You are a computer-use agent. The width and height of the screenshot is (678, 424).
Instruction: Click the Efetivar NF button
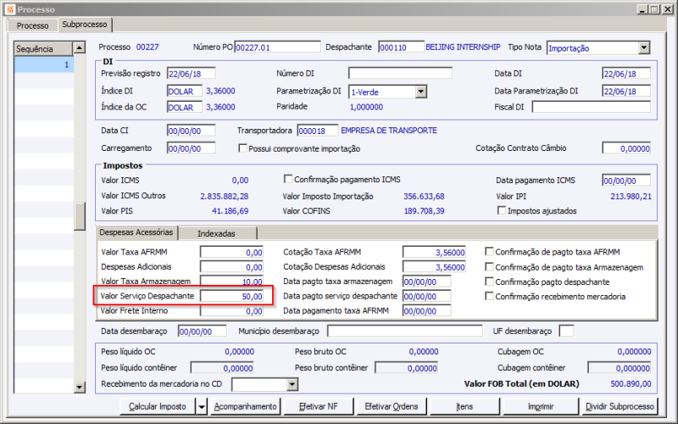tap(318, 407)
